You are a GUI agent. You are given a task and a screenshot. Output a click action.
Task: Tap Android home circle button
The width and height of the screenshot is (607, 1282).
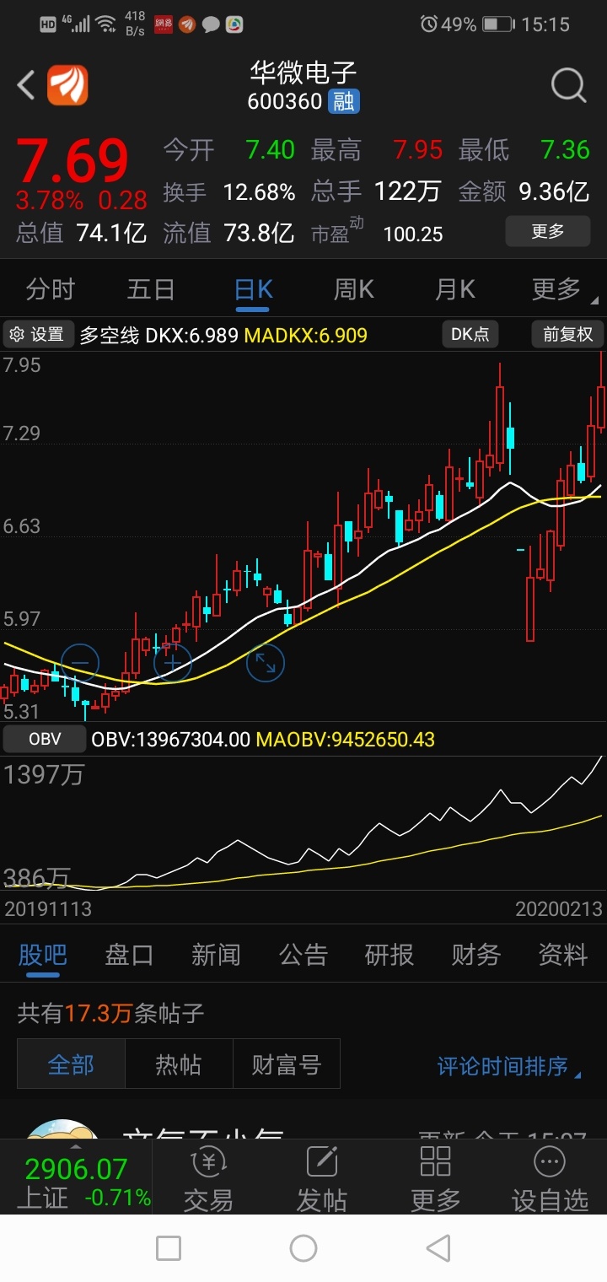point(303,1248)
